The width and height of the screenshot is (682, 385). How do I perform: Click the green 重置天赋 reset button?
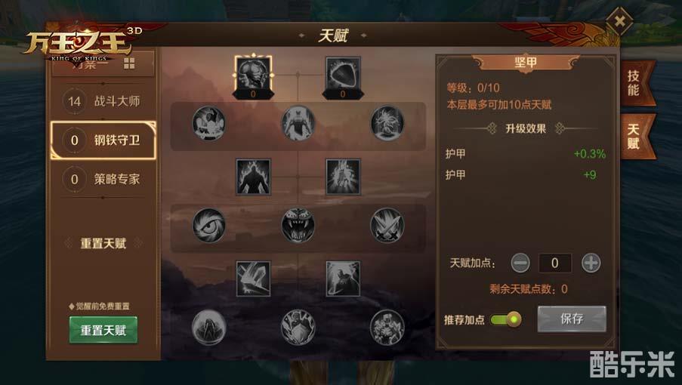[103, 330]
